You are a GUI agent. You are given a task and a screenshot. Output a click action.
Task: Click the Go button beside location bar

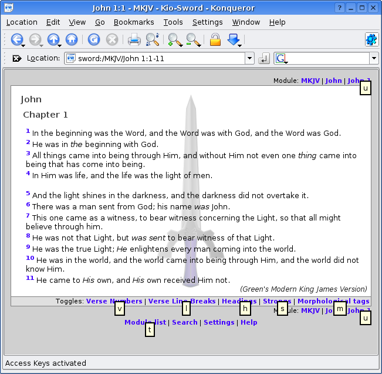tap(264, 58)
